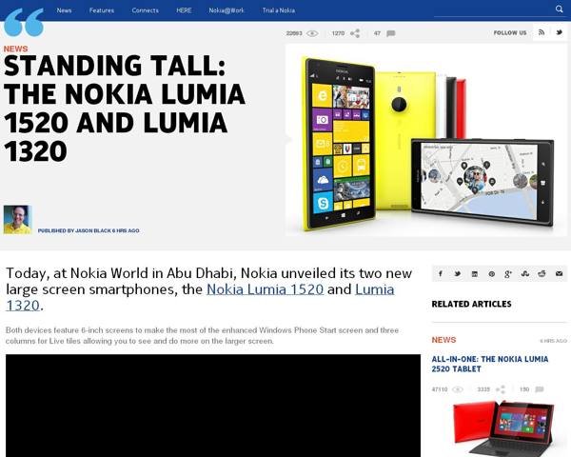Click the blue quotation marks site logo
The height and width of the screenshot is (457, 571).
tap(24, 23)
